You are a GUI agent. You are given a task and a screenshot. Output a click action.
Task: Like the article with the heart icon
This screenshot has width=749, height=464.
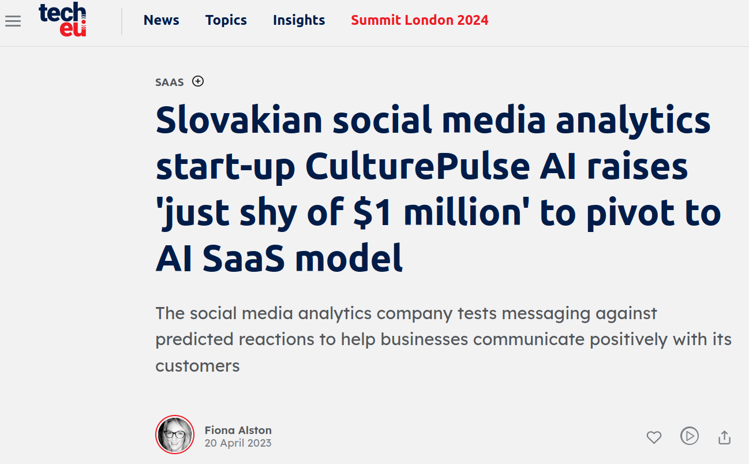[x=654, y=437]
